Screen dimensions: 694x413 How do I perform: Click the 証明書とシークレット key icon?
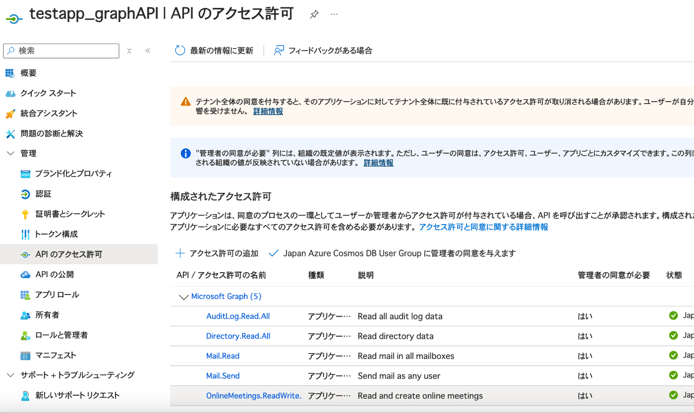[x=25, y=214]
